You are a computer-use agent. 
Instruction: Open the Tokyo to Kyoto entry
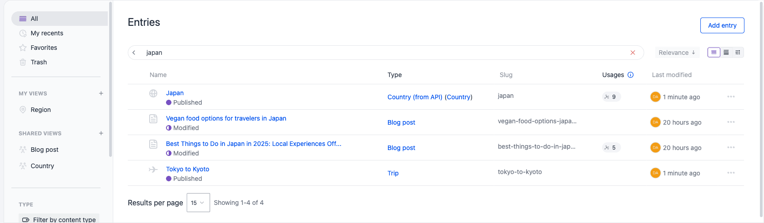[x=187, y=169]
